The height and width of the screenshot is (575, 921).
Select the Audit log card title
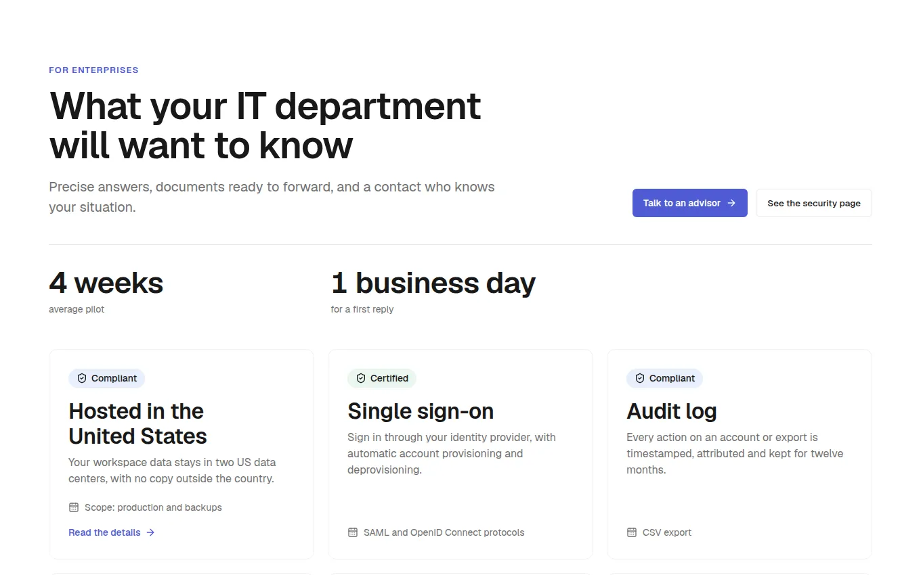(x=672, y=411)
